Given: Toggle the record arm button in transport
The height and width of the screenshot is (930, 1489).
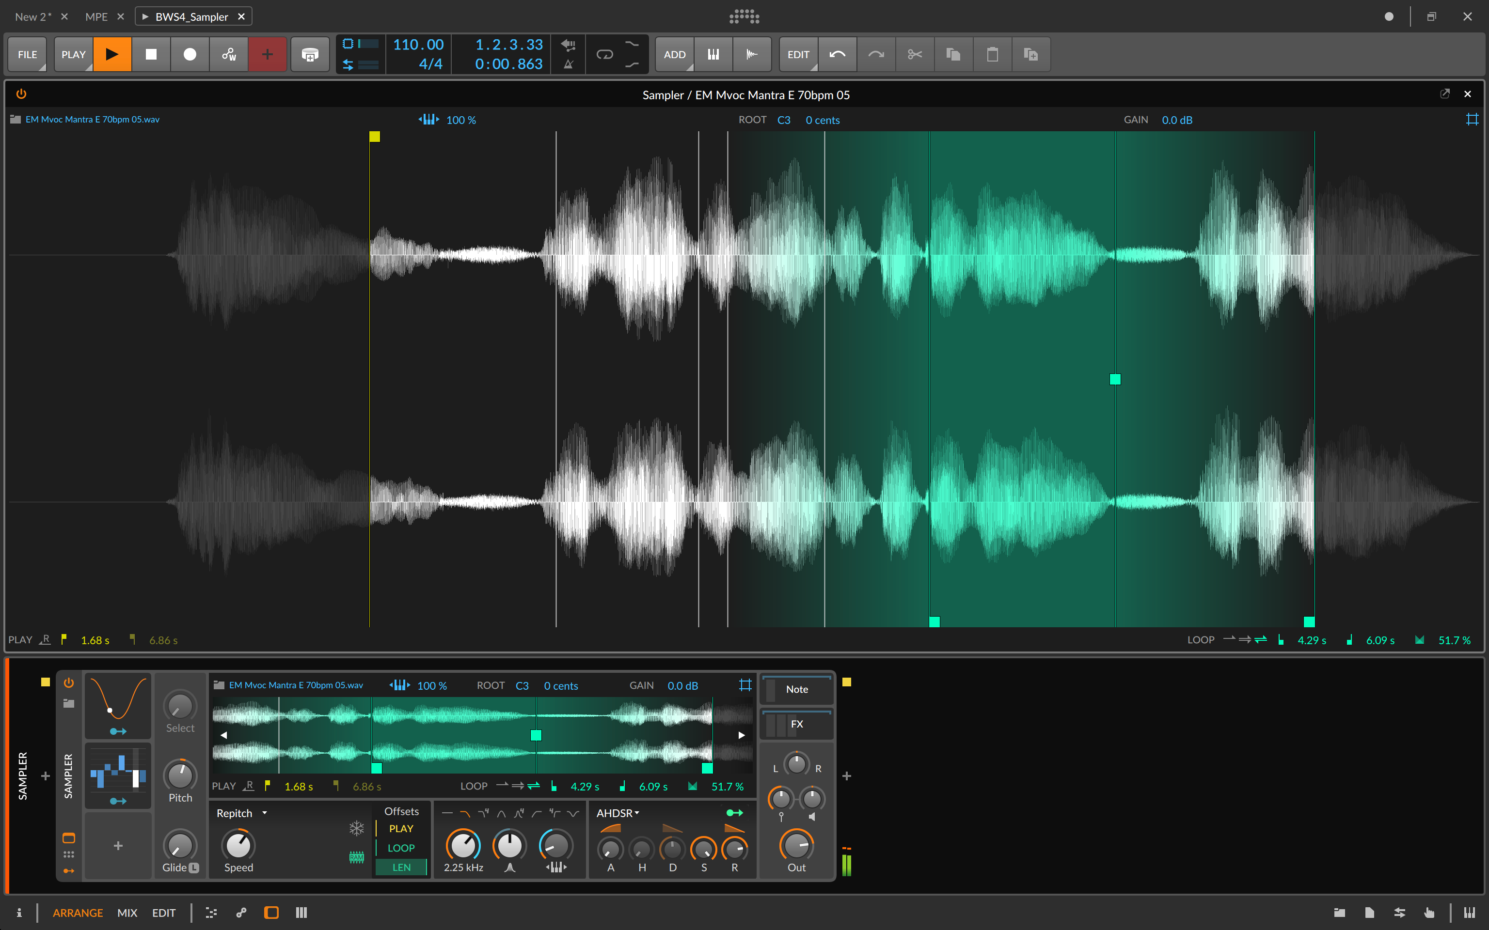Looking at the screenshot, I should click(x=189, y=54).
